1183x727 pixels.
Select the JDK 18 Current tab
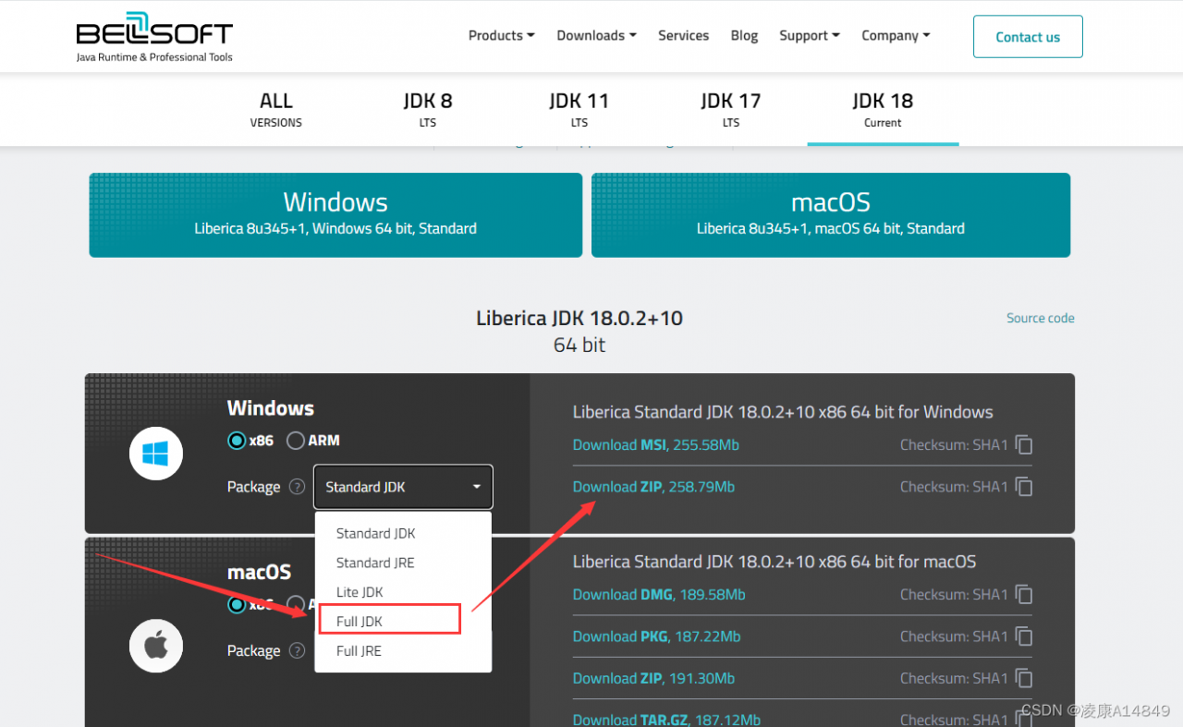(883, 109)
